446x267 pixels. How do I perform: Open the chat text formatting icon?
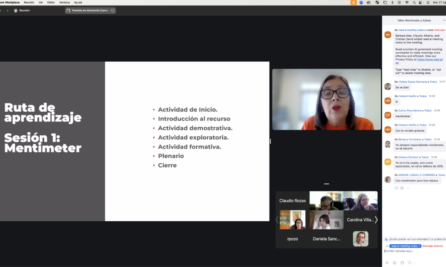tap(387, 263)
